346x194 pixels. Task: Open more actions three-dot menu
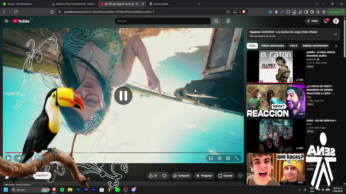pos(240,176)
